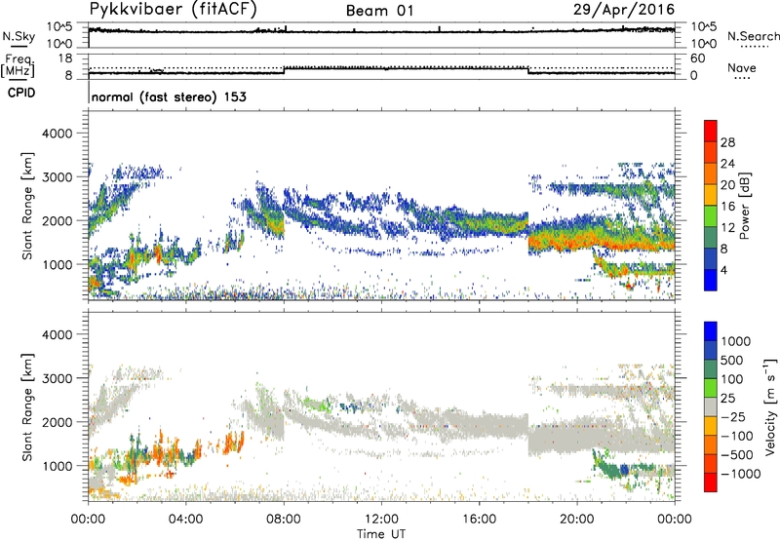Click the 1000 range tick of the velocity panel

pyautogui.click(x=57, y=466)
